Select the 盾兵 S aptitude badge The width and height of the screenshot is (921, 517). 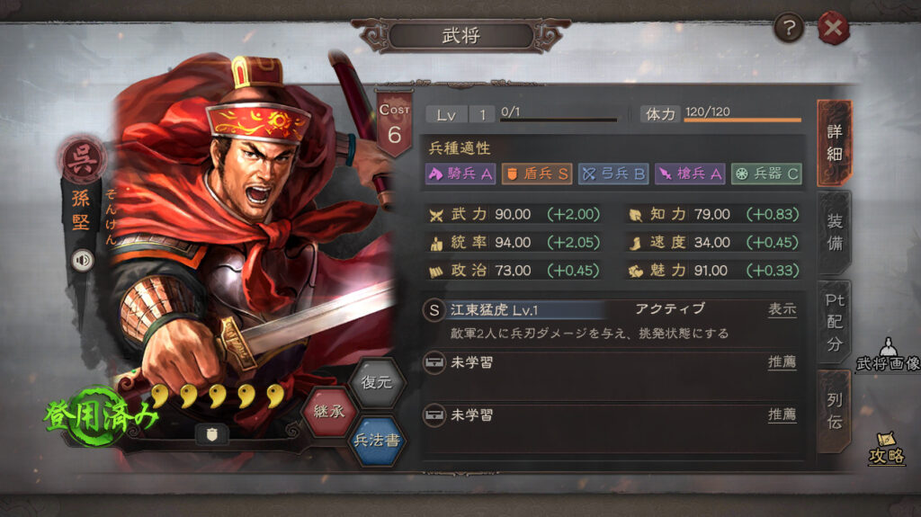[537, 174]
